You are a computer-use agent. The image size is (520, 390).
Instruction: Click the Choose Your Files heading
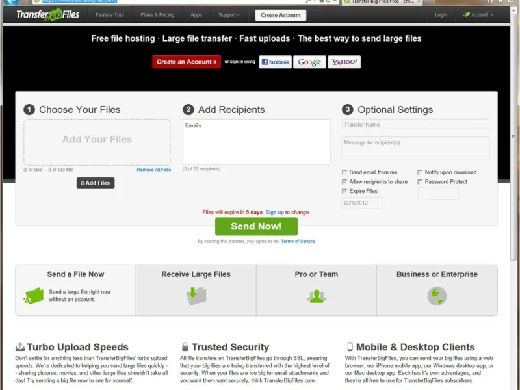[x=79, y=110]
